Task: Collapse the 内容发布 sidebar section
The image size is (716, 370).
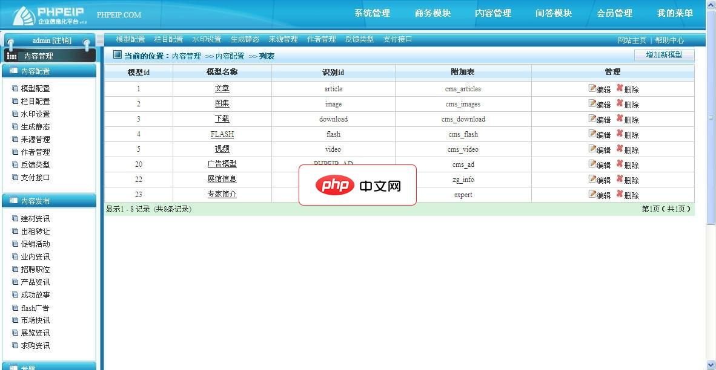Action: tap(48, 201)
